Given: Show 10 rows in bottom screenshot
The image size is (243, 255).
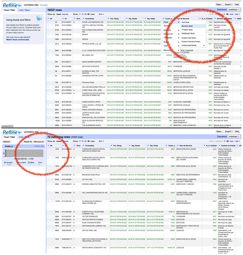Looking at the screenshot, I should [83, 141].
